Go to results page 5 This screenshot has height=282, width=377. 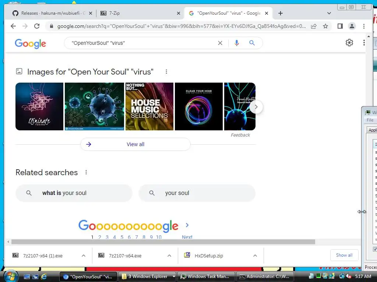122,237
